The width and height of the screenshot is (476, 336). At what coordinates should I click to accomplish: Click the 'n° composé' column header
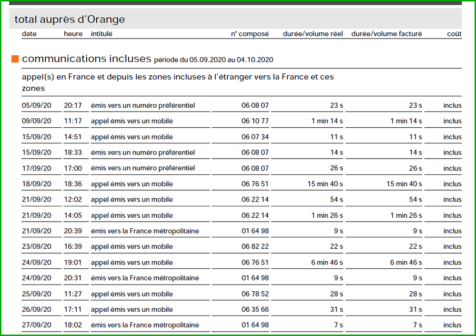click(x=250, y=34)
